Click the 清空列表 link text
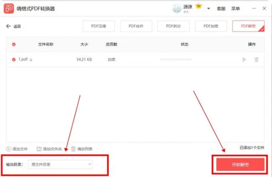The image size is (272, 177). [x=84, y=149]
